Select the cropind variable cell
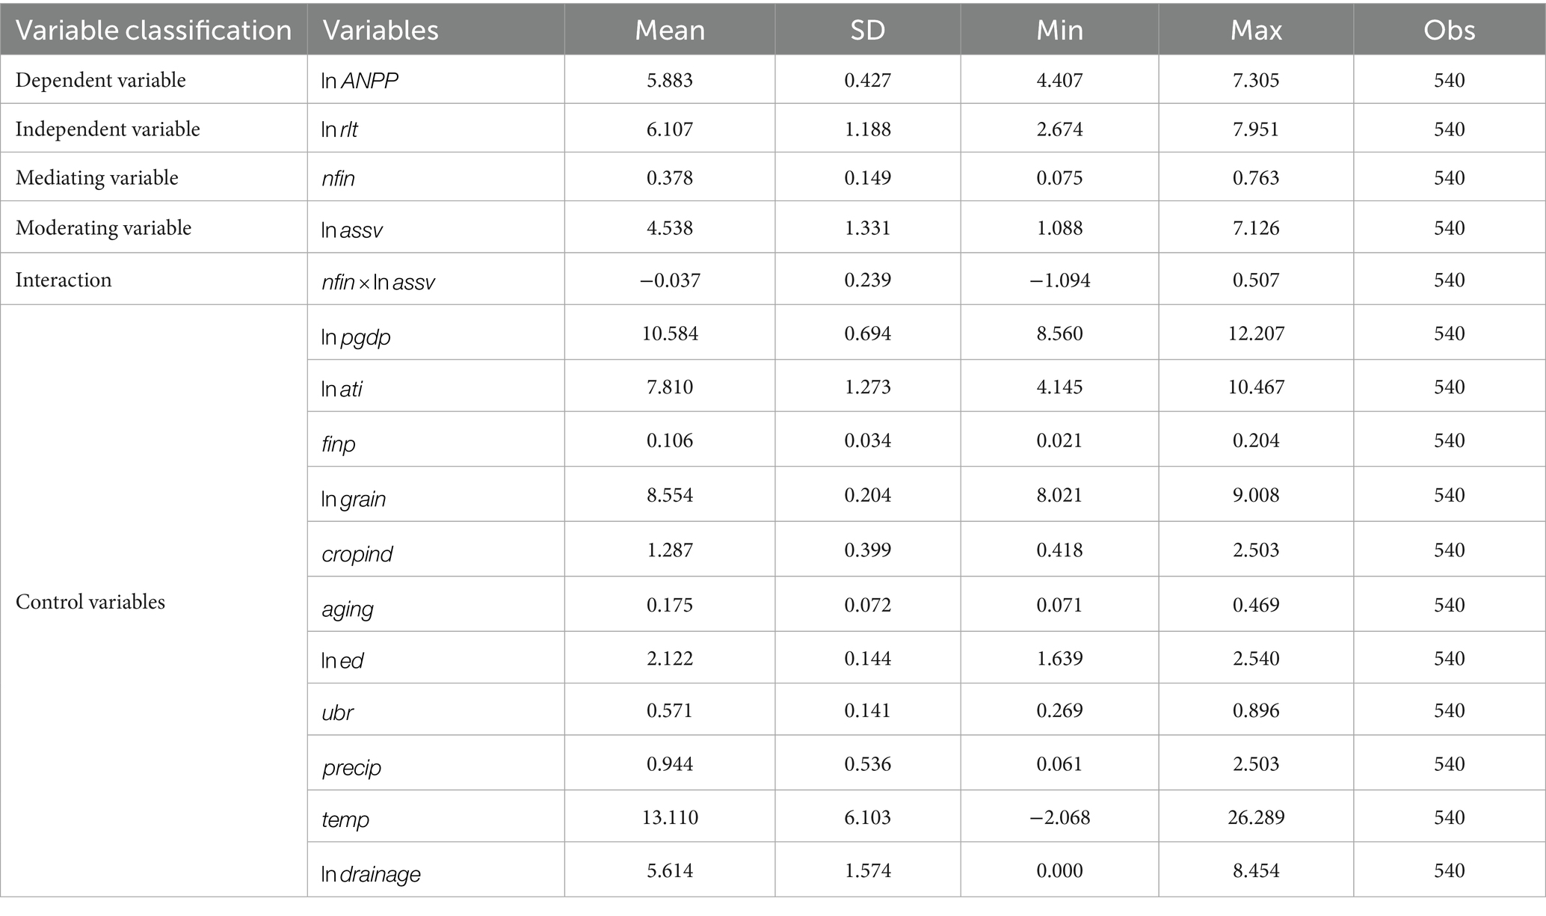The image size is (1546, 916). [x=357, y=554]
